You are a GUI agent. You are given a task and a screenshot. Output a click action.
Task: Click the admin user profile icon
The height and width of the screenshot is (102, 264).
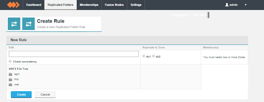pos(227,5)
